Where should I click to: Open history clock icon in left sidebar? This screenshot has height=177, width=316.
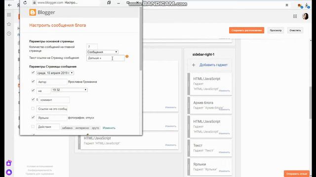coord(9,33)
